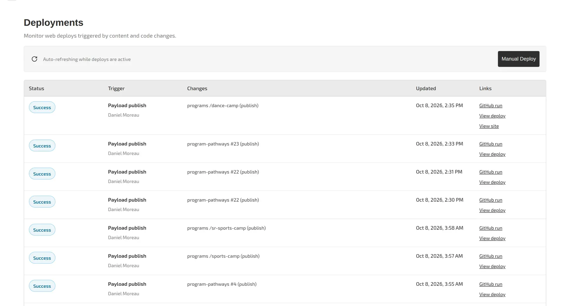Click timestamp "Oct 8, 2026, 2:35 PM"
This screenshot has height=306, width=570.
[x=439, y=106]
